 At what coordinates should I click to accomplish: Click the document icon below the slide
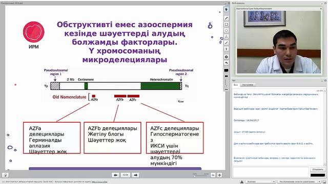click(5, 175)
